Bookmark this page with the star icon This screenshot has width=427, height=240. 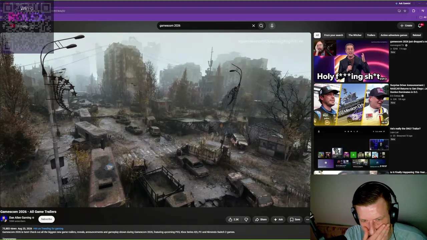(x=405, y=11)
